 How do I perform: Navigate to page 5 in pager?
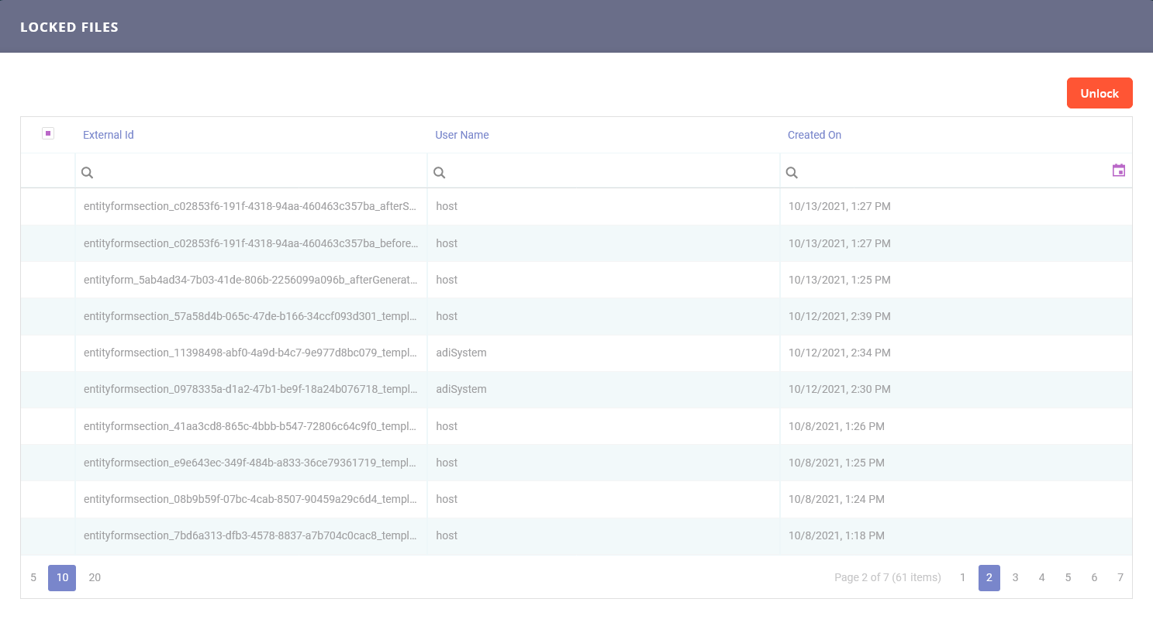1068,577
